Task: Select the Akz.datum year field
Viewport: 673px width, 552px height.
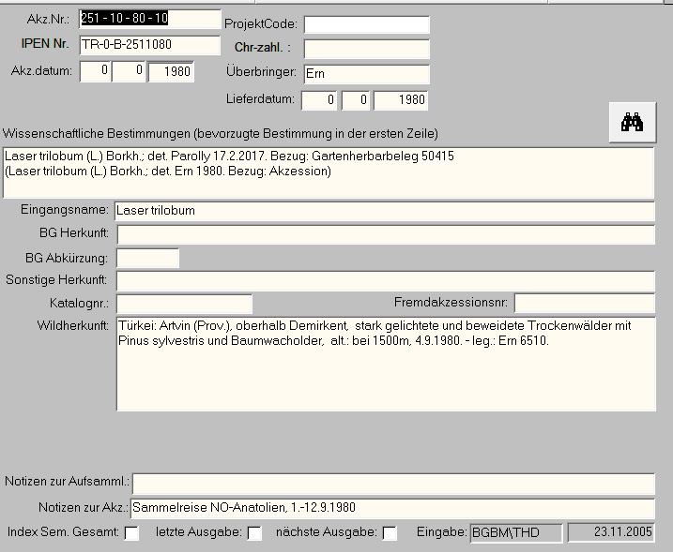Action: [x=170, y=72]
